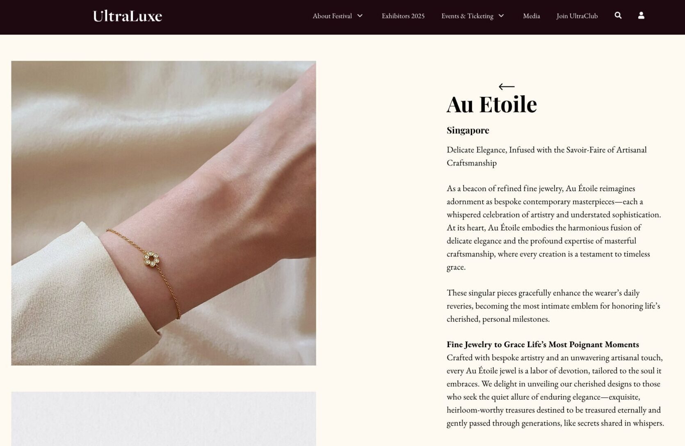This screenshot has width=685, height=446.
Task: Click the Singapore location subheading
Action: pyautogui.click(x=468, y=130)
